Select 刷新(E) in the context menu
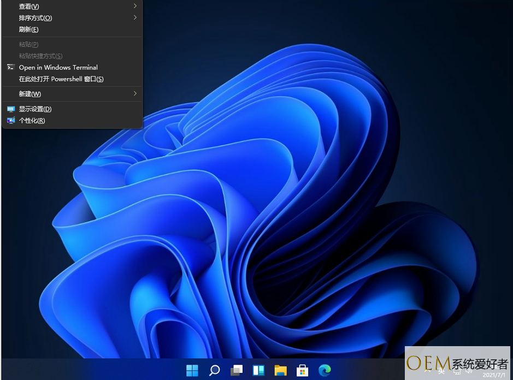Screen dimensions: 513x380 pos(28,29)
